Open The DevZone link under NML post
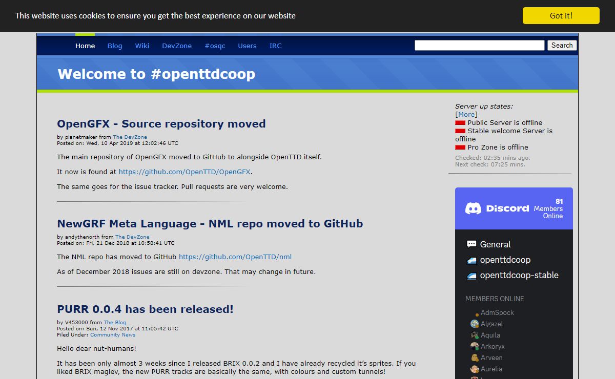 132,237
